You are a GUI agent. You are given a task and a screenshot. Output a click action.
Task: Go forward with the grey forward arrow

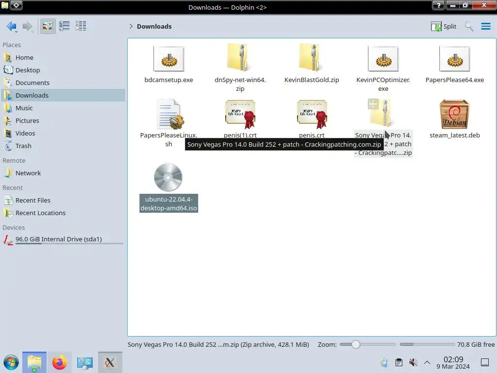[28, 26]
